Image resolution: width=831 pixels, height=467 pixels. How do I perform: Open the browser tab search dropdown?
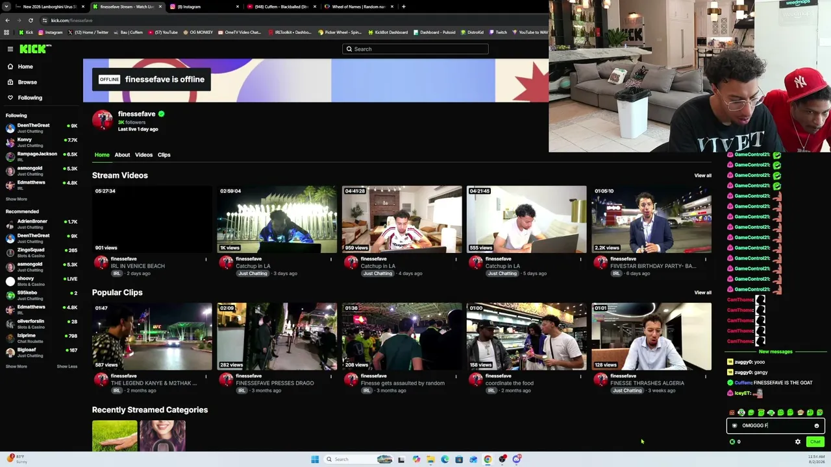pyautogui.click(x=6, y=6)
